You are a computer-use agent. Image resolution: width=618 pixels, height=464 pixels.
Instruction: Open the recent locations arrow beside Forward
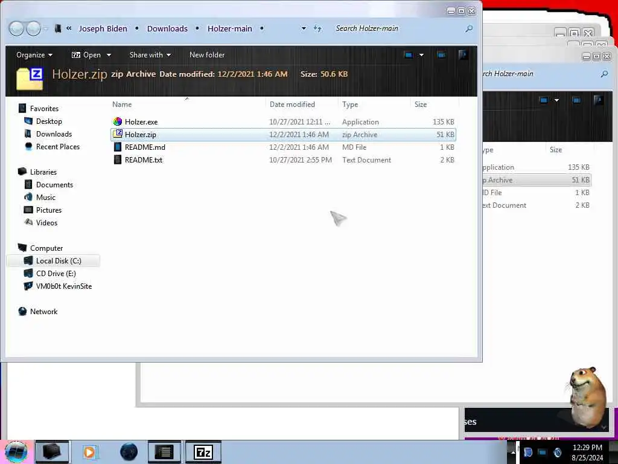46,28
